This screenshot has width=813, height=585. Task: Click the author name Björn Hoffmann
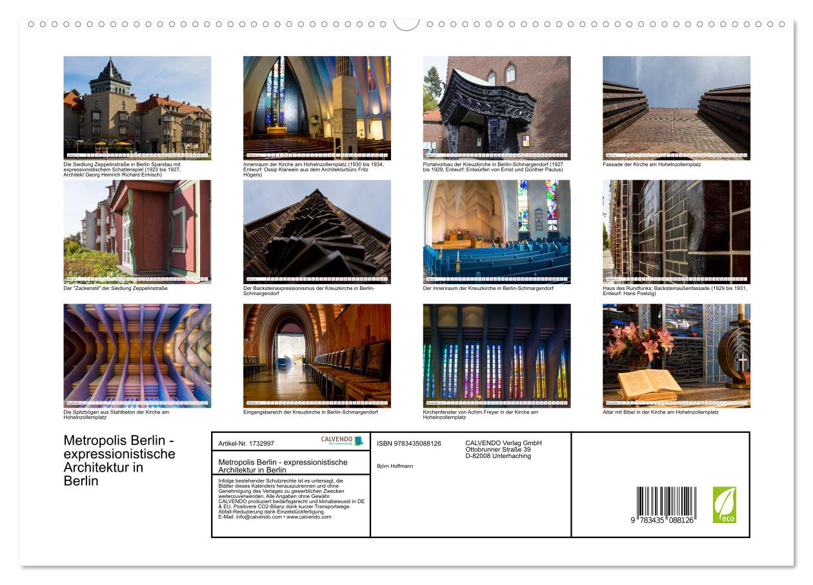pyautogui.click(x=395, y=466)
